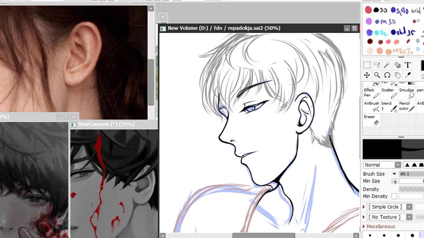Screen dimensions: 424x238
Task: Choose the Effect Pen brush
Action: [x=371, y=93]
